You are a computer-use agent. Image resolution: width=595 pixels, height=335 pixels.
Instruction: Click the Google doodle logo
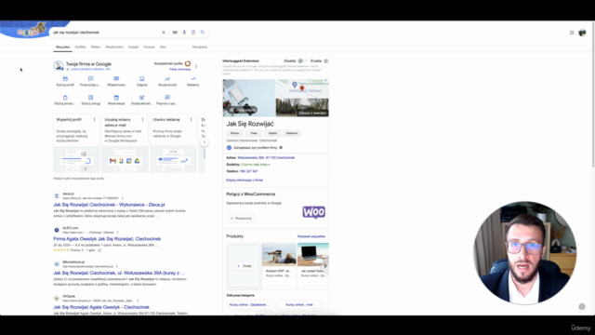click(33, 30)
